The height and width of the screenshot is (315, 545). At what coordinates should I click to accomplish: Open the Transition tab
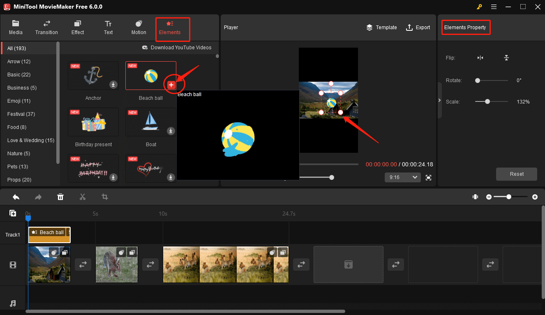pyautogui.click(x=46, y=28)
